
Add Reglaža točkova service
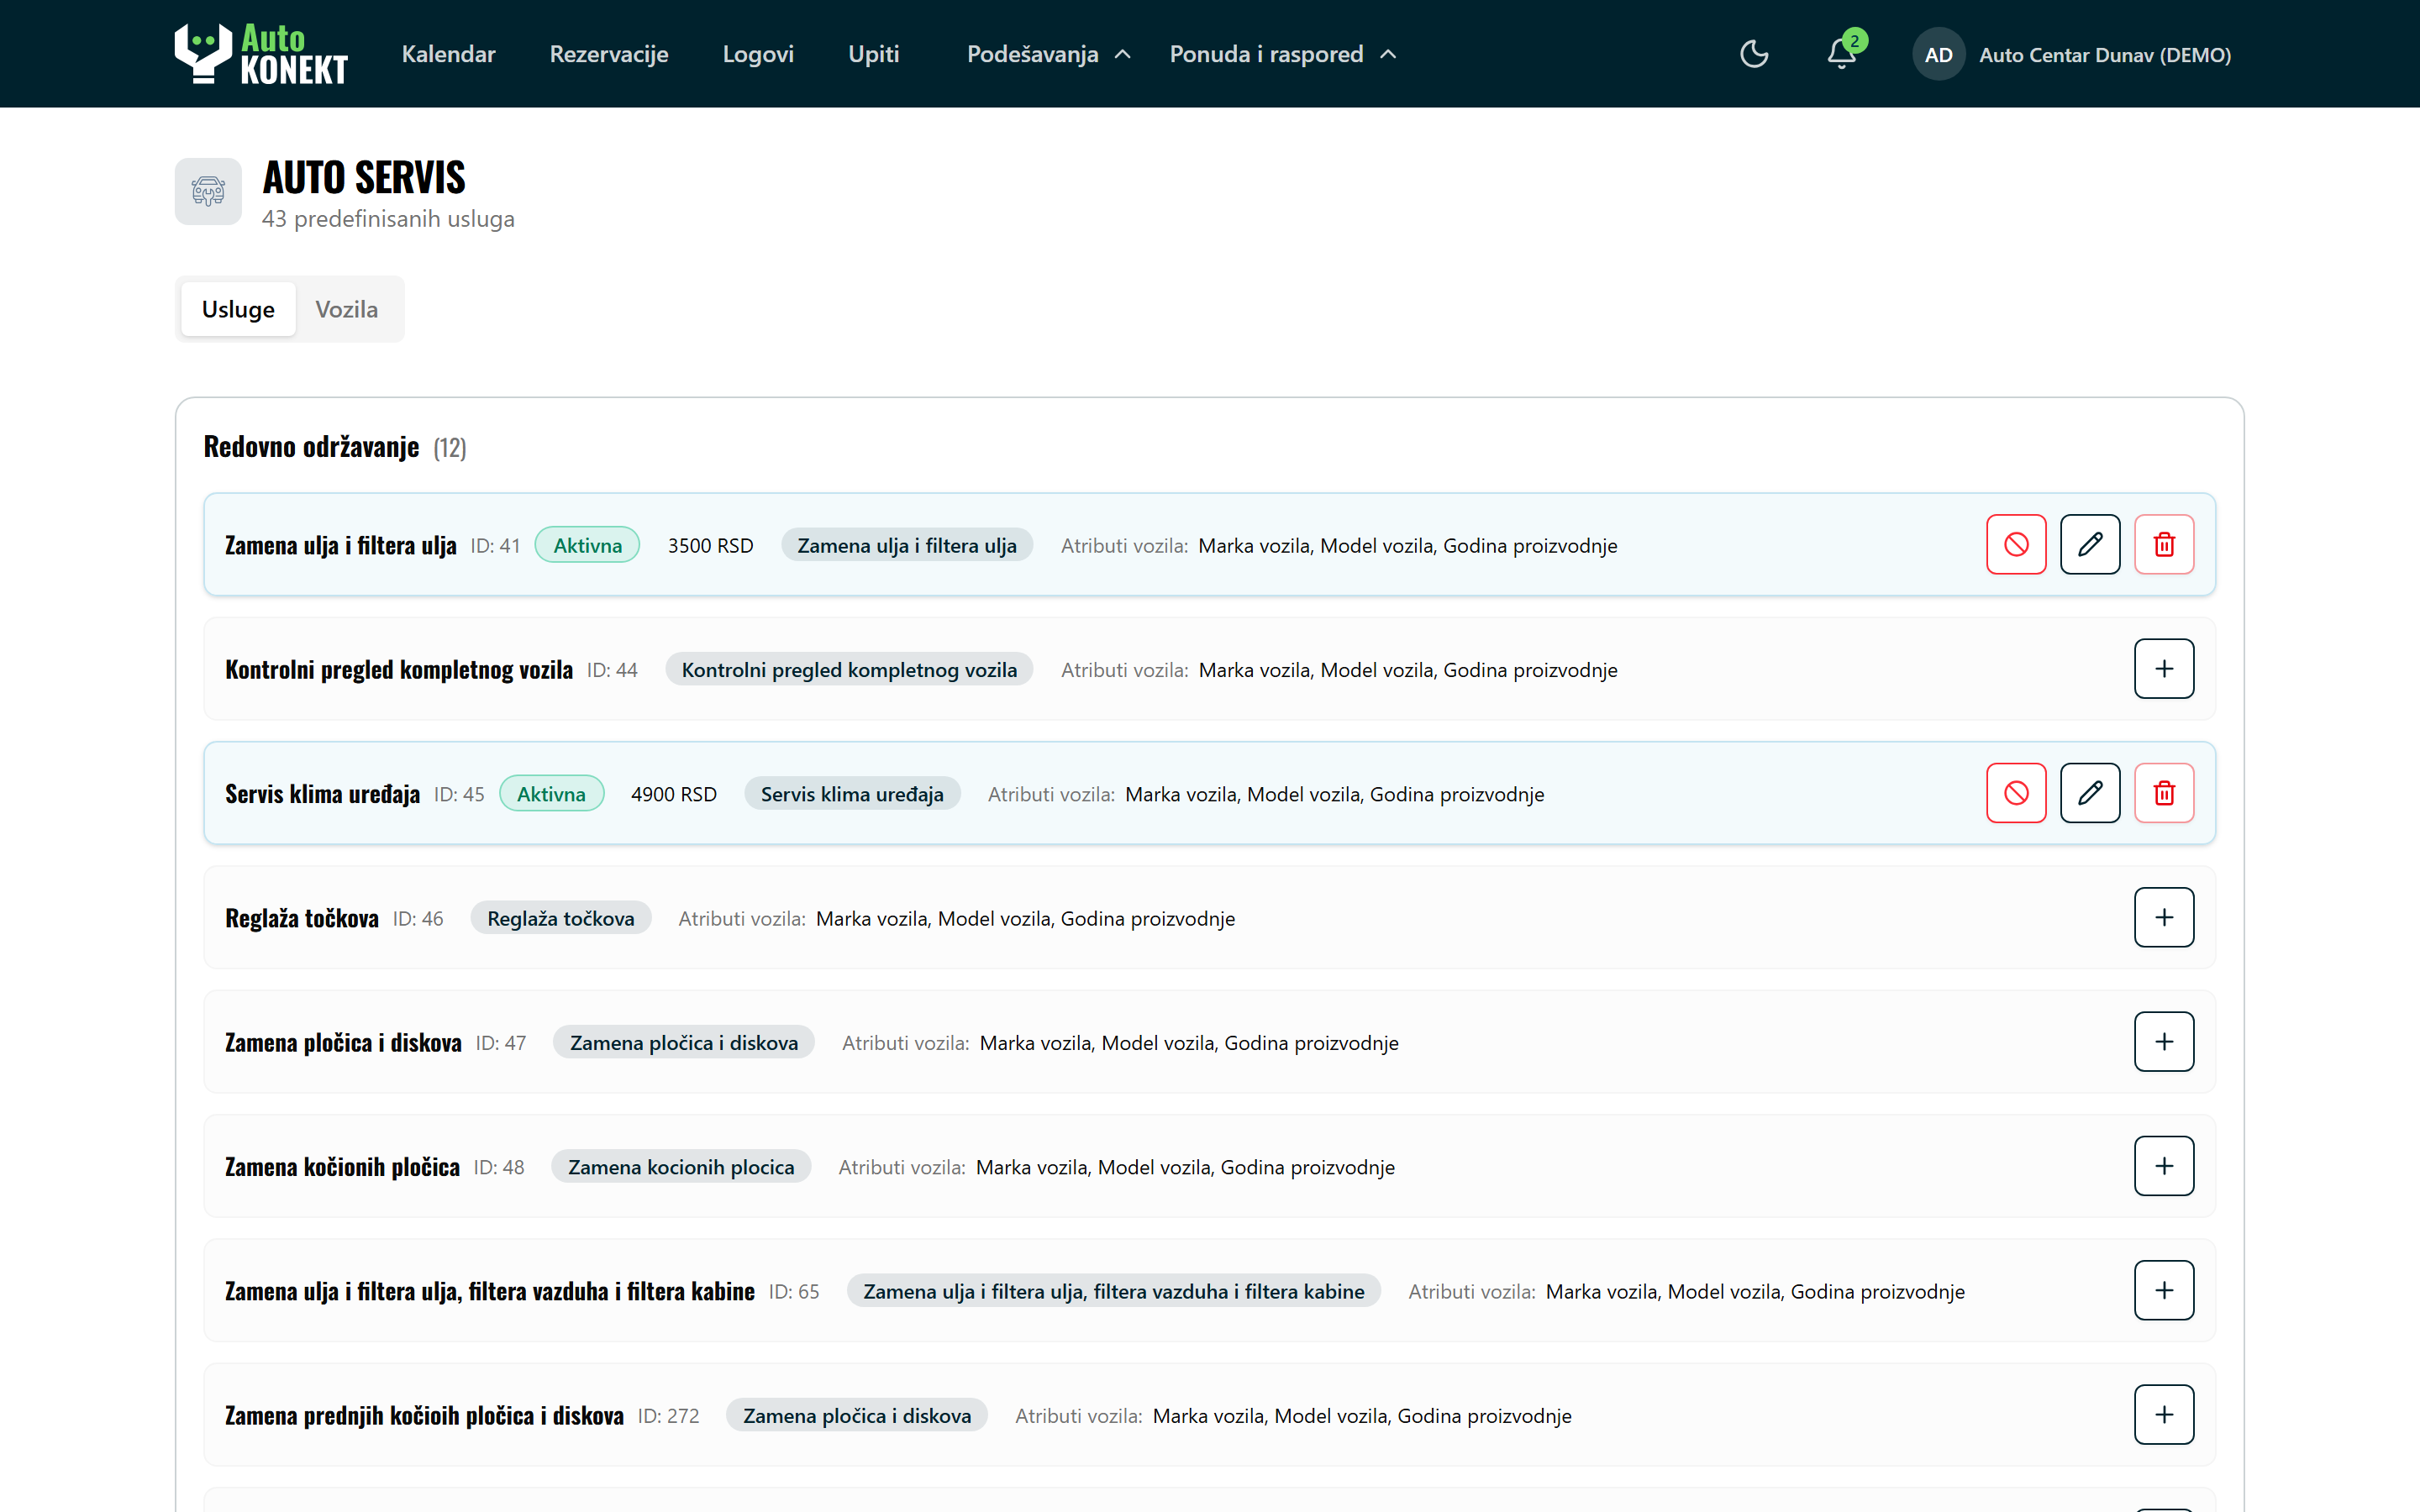click(2164, 917)
